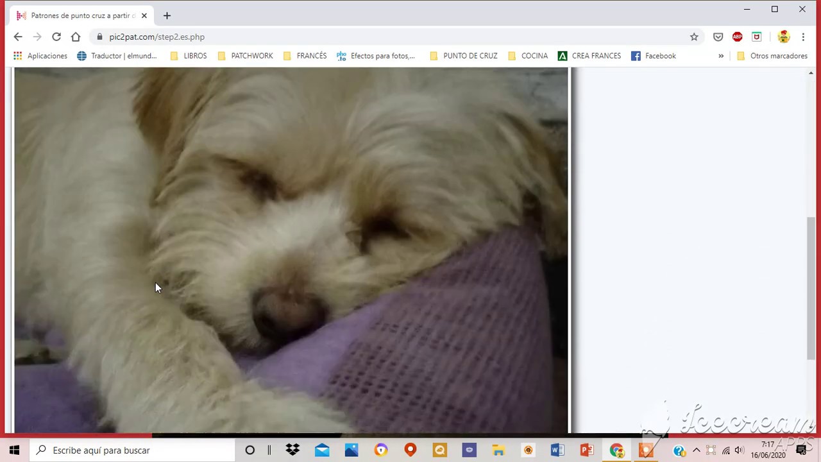This screenshot has width=821, height=462.
Task: Click the Escribe aquí para buscar search box
Action: 132,450
